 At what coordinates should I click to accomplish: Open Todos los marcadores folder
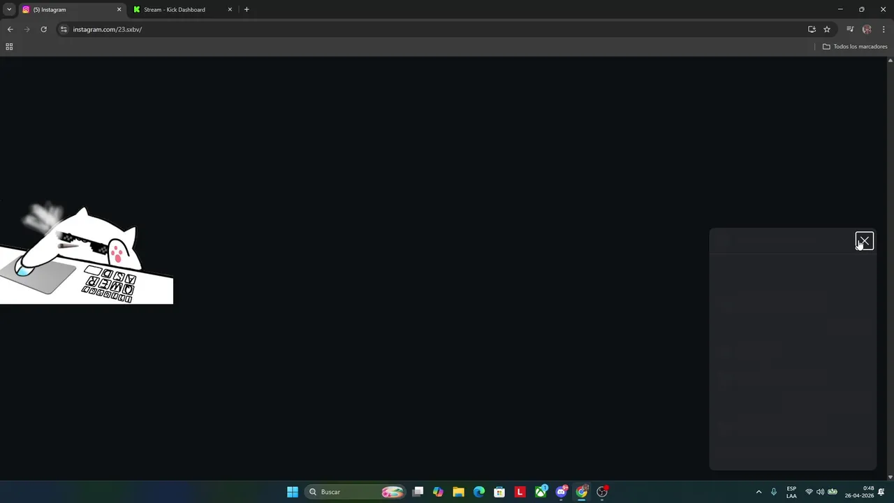pos(855,47)
